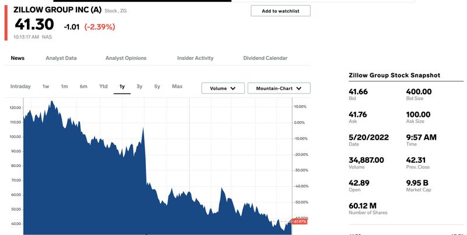This screenshot has width=467, height=235.
Task: Click the Market Cap value 9.95 B
Action: coord(417,183)
